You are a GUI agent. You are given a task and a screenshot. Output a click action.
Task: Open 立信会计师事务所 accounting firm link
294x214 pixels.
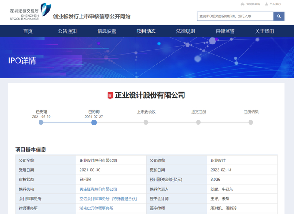(108, 198)
